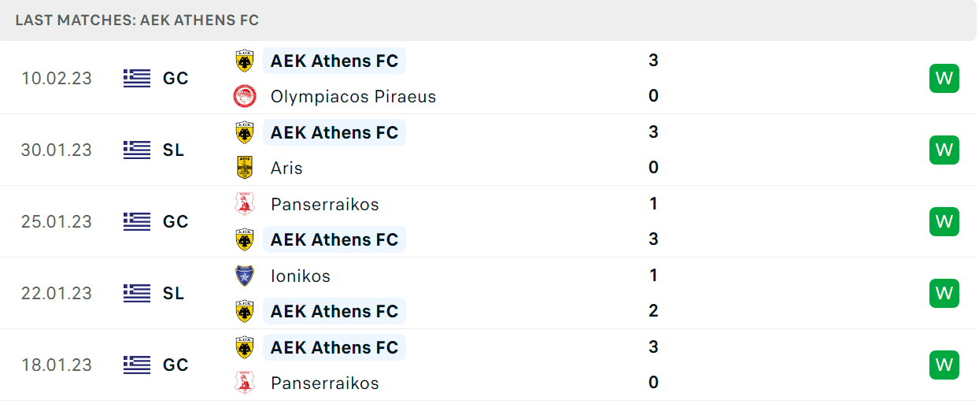Viewport: 979px width, 415px height.
Task: Click AEK Athens crest in 22.01.23 match
Action: (245, 311)
